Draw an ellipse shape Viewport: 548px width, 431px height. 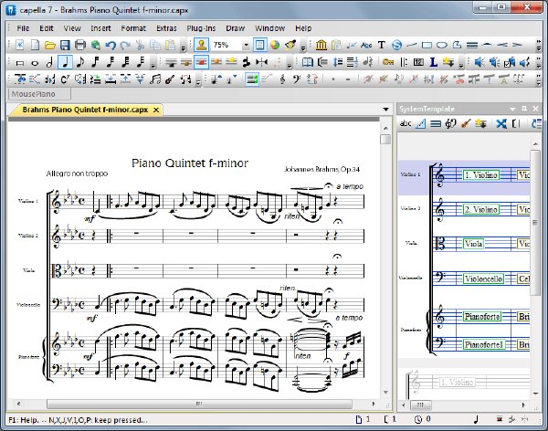pos(442,45)
